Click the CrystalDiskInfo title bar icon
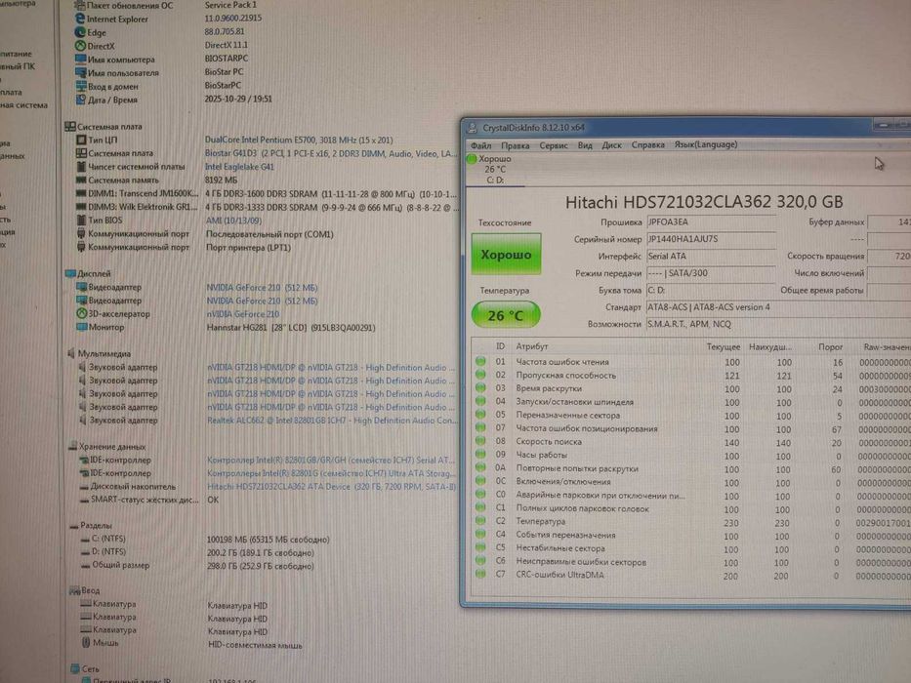911x683 pixels. (x=473, y=128)
